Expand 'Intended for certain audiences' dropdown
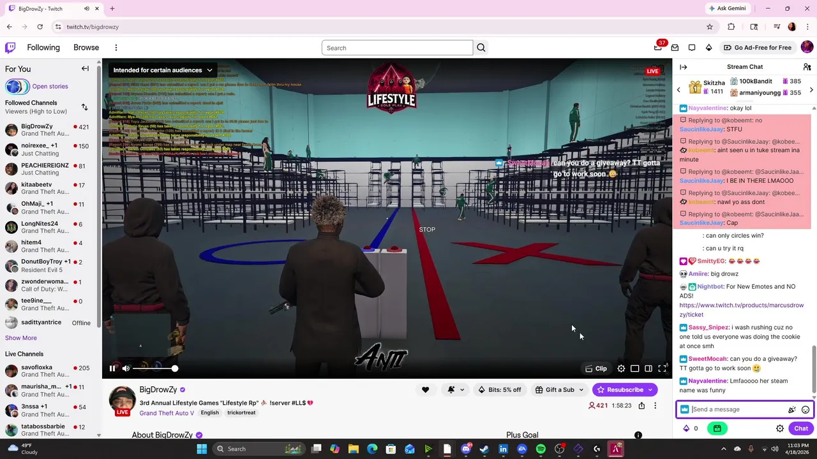Screen dimensions: 817x459 pyautogui.click(x=163, y=70)
